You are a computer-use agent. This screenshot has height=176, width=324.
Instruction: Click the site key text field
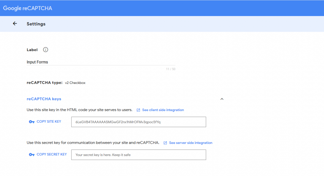139,122
